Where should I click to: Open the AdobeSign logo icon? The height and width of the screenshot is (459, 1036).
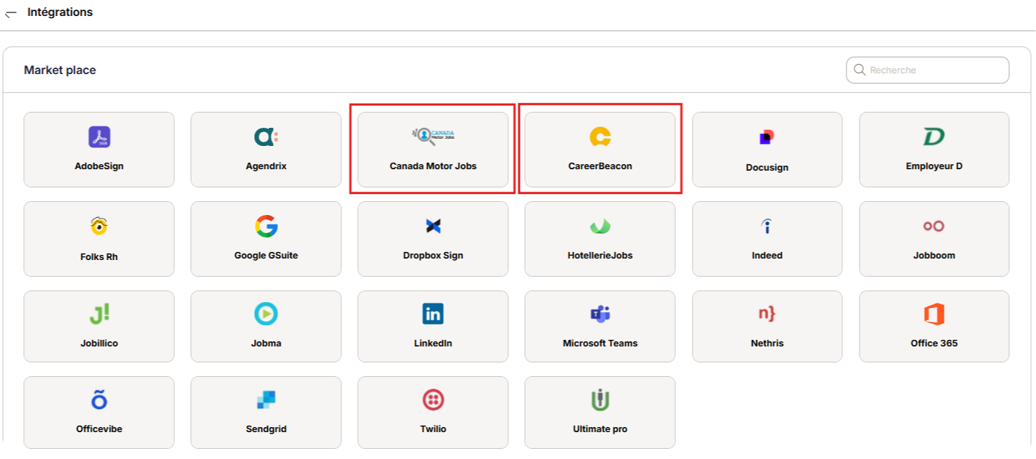(99, 137)
